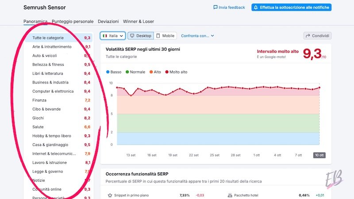Viewport: 354px width, 199px height.
Task: Select the Notizie category
Action: pyautogui.click(x=59, y=180)
